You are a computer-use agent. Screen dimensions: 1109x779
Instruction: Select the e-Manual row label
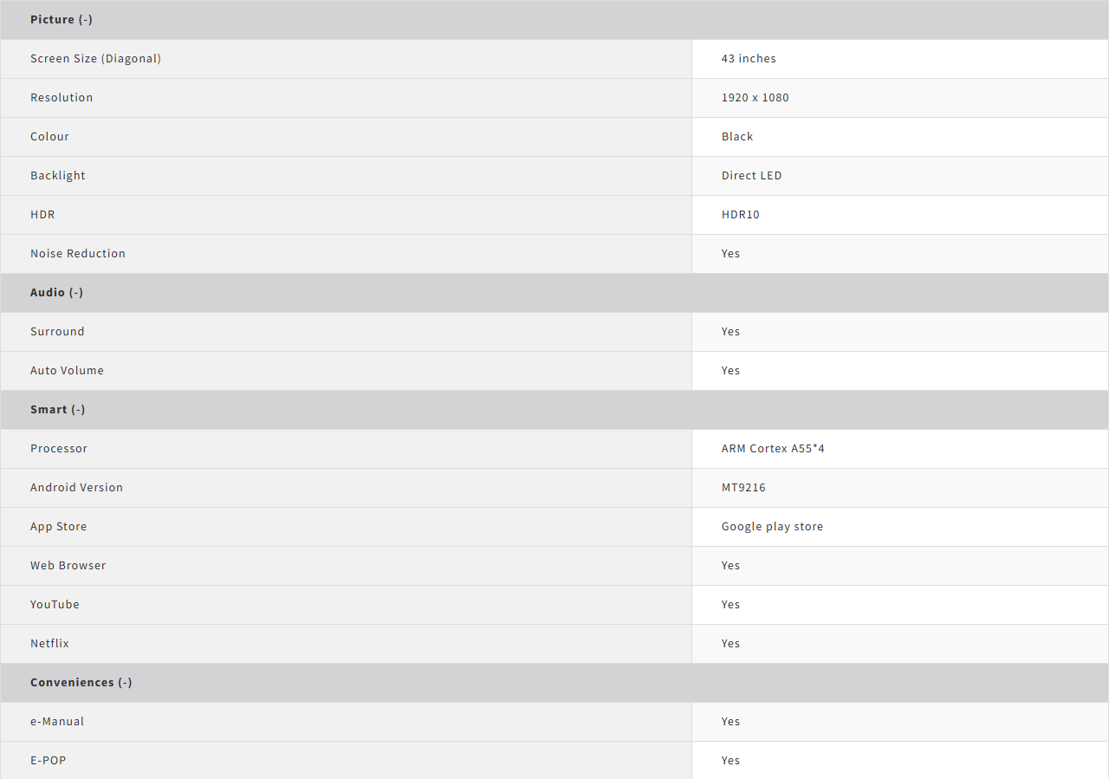point(57,721)
